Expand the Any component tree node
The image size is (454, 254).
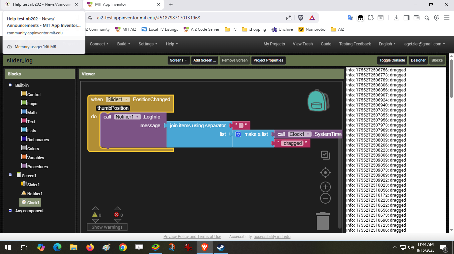tap(10, 211)
